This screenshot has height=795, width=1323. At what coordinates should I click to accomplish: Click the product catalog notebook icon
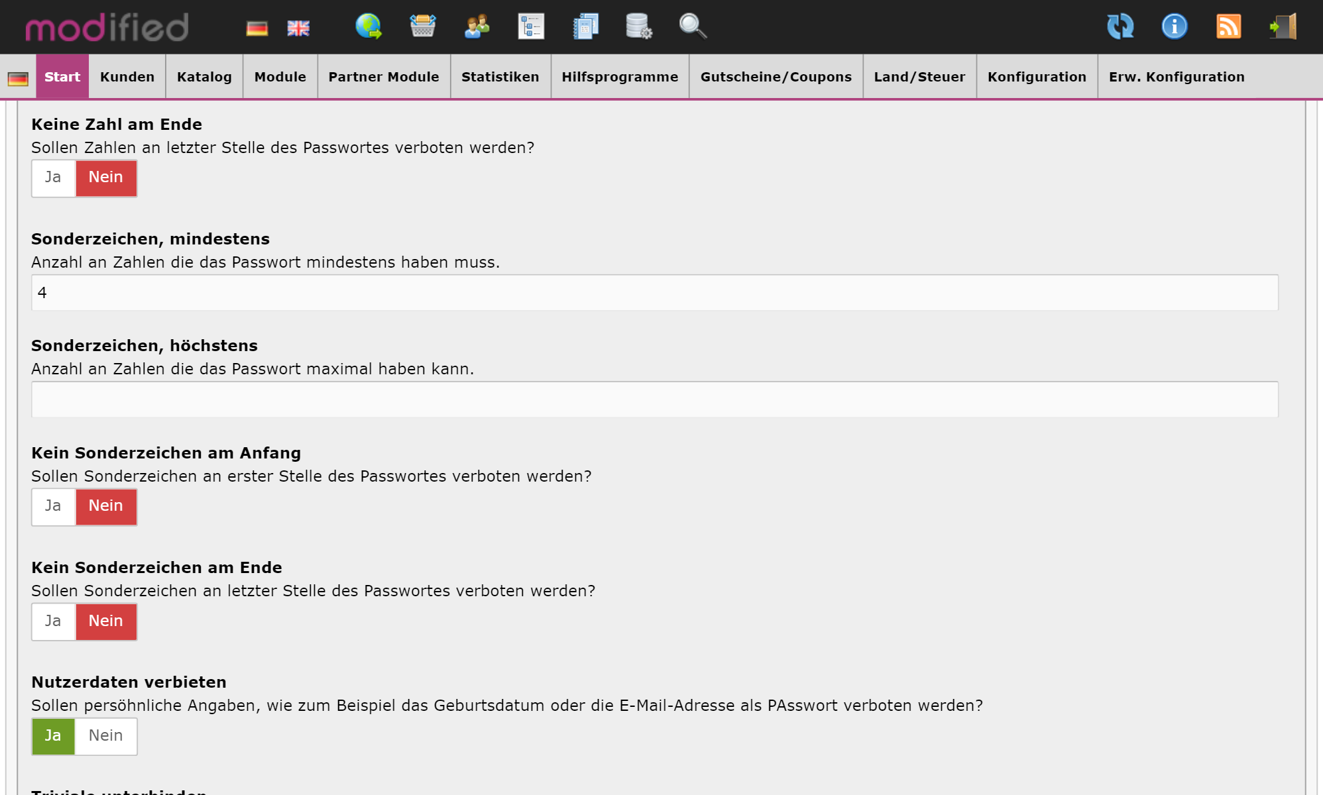tap(585, 27)
